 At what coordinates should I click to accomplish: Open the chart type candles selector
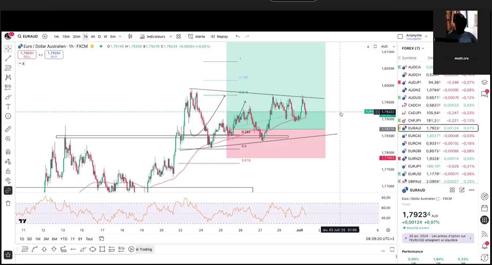click(x=130, y=36)
